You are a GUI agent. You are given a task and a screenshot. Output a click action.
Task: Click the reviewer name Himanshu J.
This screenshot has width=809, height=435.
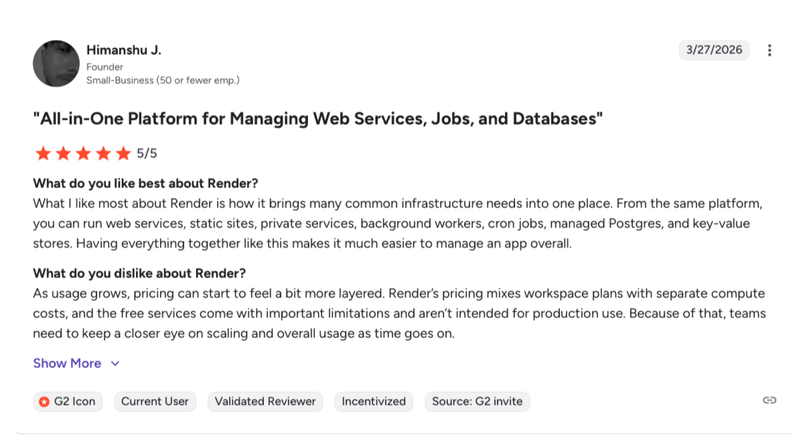124,50
